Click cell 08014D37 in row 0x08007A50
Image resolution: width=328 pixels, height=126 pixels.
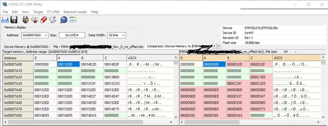click(92, 97)
